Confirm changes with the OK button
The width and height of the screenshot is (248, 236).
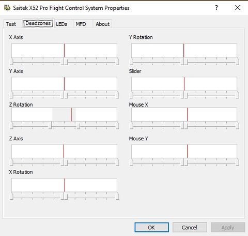point(151,227)
